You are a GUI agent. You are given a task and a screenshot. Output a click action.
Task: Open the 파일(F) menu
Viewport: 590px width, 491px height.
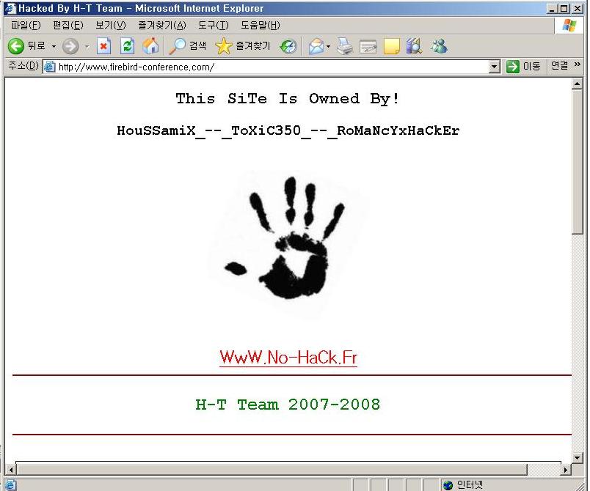pyautogui.click(x=25, y=26)
